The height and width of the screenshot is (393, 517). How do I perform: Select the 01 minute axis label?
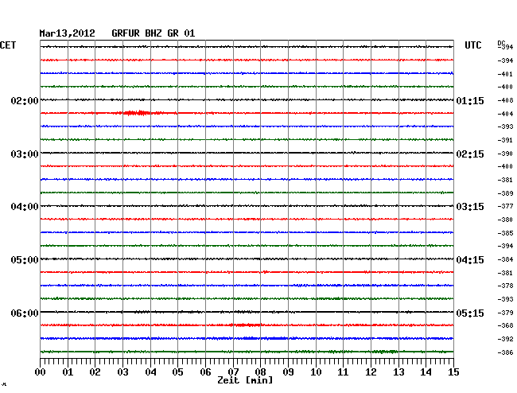(68, 372)
